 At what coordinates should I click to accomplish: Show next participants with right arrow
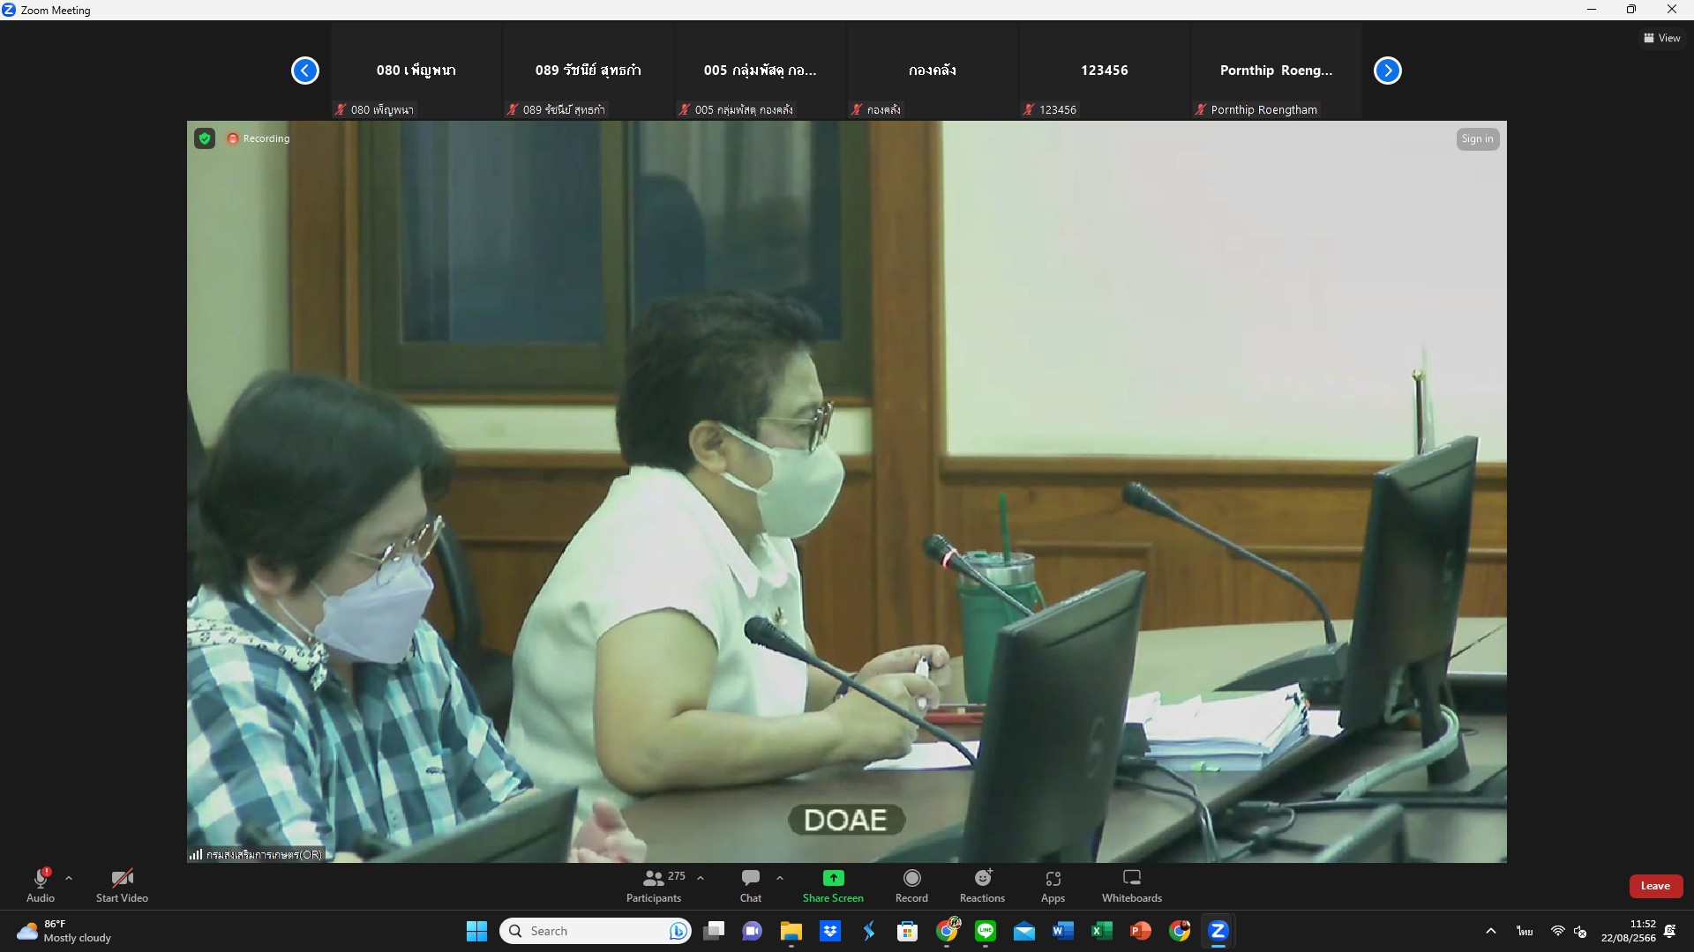pos(1387,71)
